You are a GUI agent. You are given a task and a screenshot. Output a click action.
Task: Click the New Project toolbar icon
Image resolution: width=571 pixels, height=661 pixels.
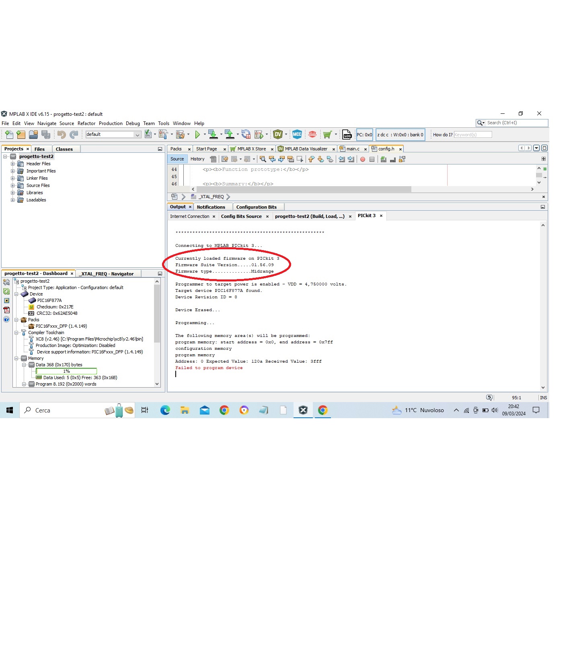(x=21, y=135)
